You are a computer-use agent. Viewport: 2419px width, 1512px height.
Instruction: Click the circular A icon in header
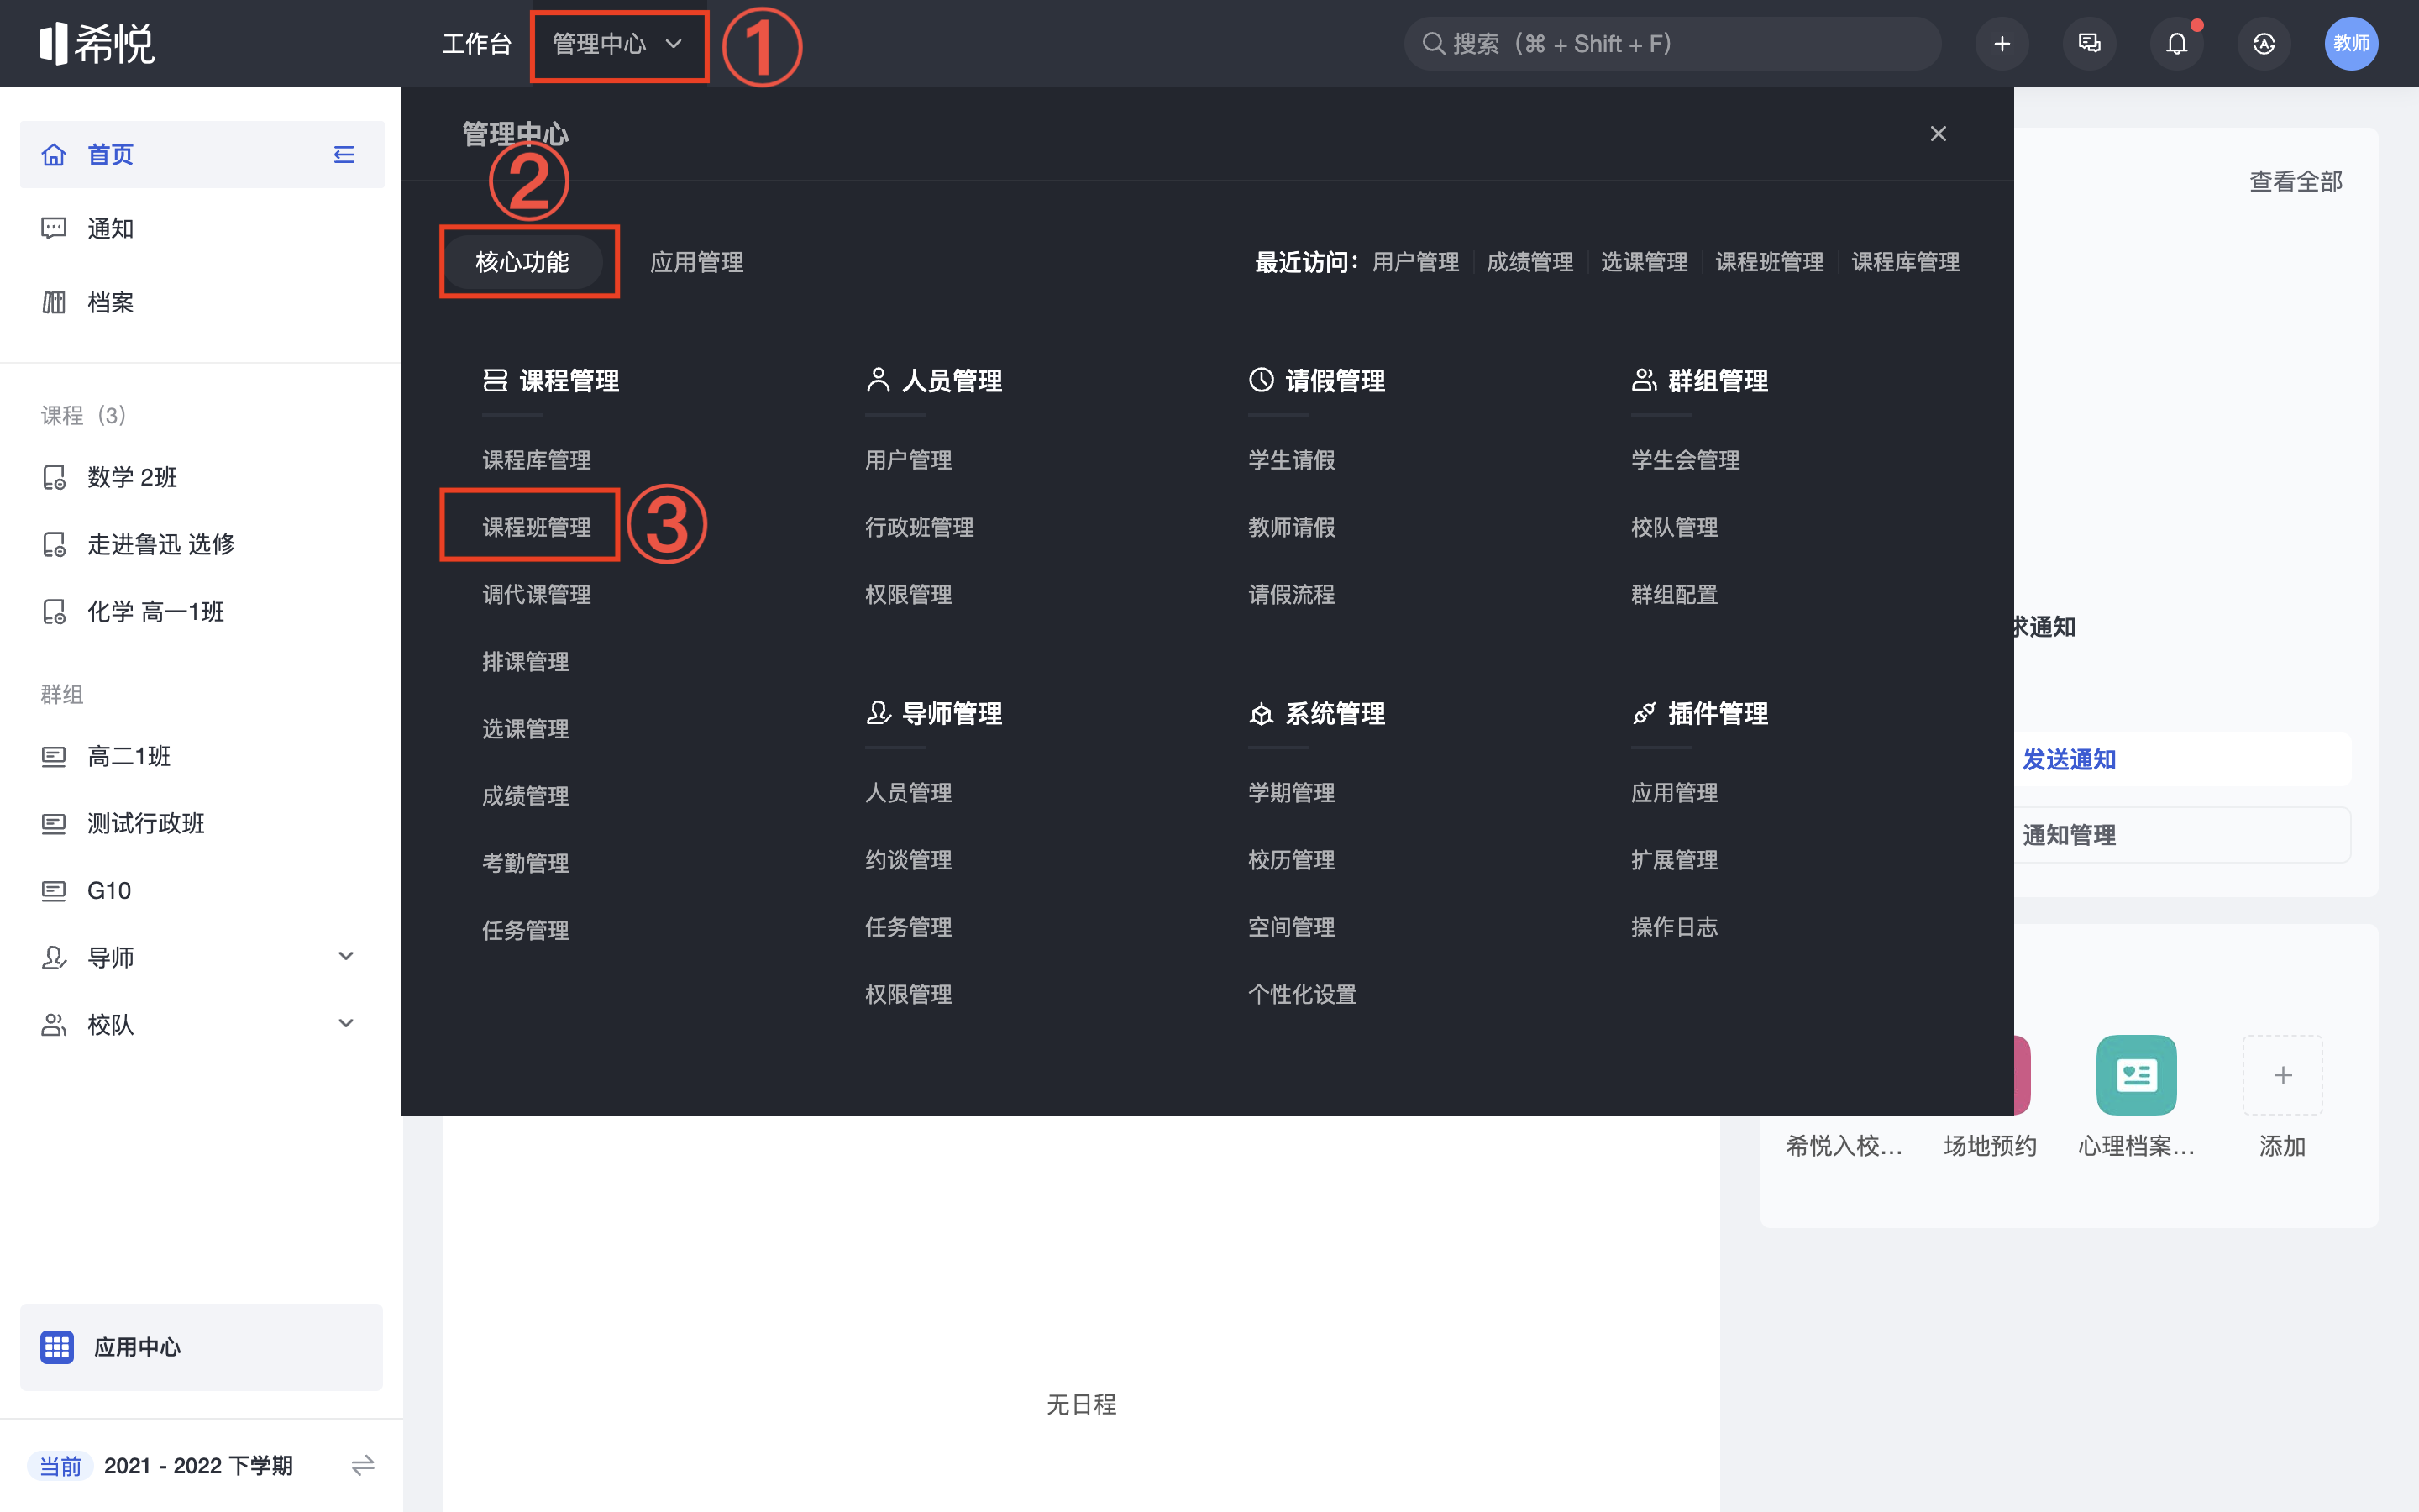click(x=2264, y=44)
